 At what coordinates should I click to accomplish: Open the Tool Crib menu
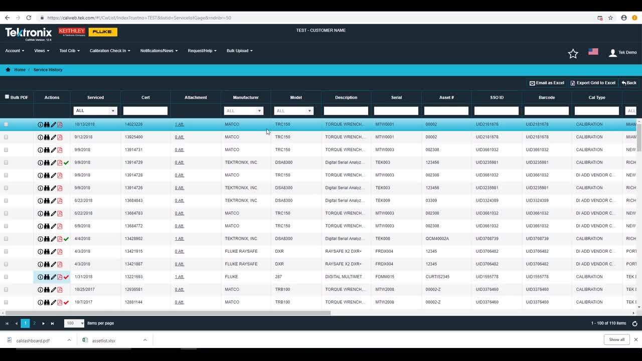[x=69, y=51]
